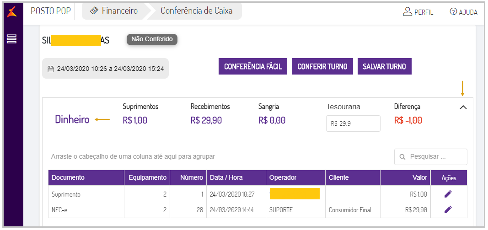
Task: Click the Data / Hora column header
Action: 226,177
